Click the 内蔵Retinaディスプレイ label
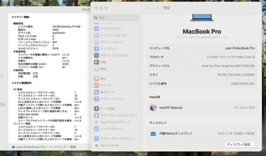266x156 pixels. (x=176, y=134)
